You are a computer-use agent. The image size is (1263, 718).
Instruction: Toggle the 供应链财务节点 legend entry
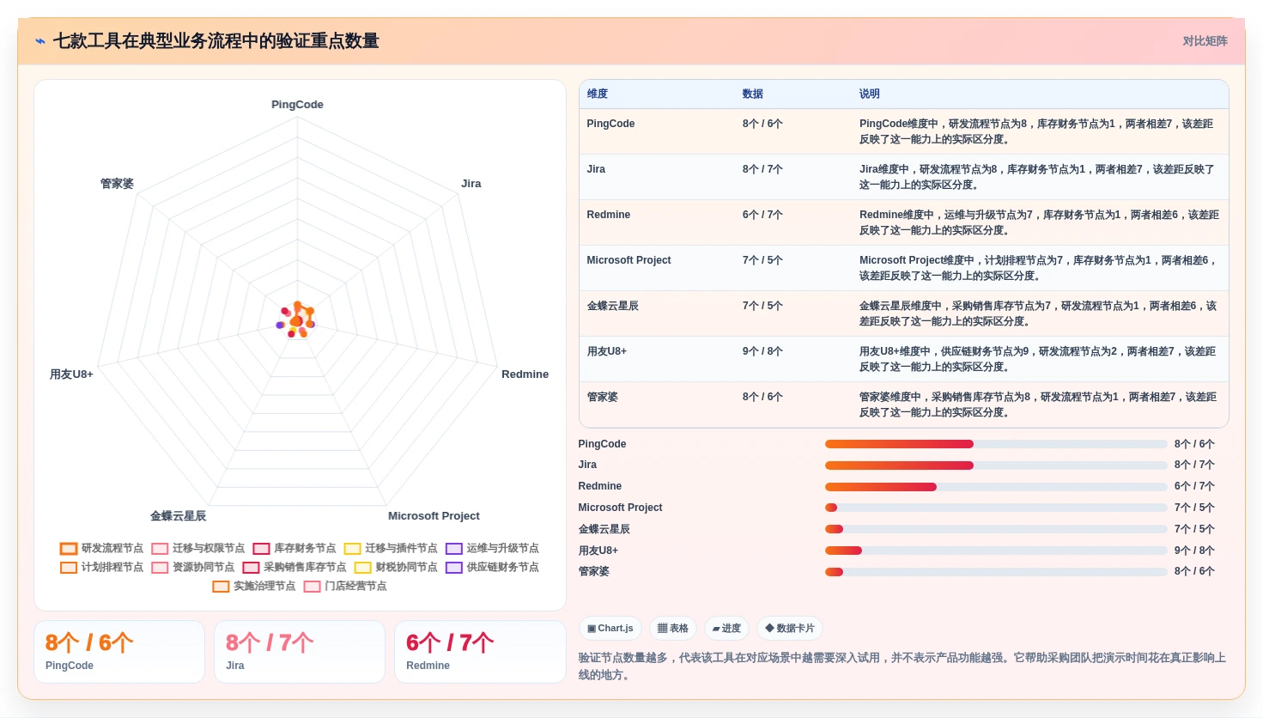point(492,568)
